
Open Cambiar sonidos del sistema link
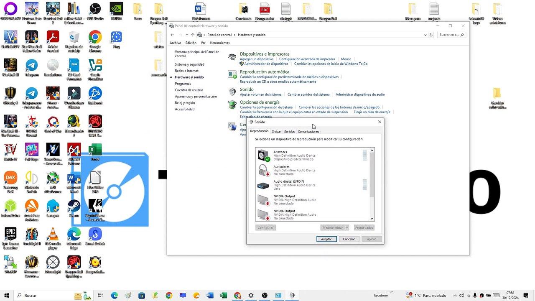coord(308,94)
